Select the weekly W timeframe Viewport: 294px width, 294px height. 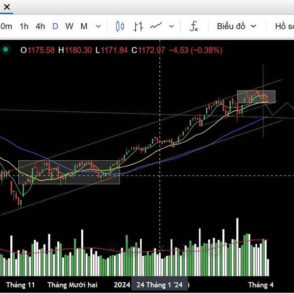(69, 26)
